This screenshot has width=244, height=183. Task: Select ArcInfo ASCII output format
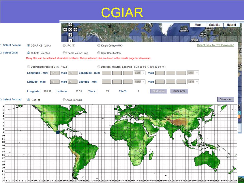64,100
